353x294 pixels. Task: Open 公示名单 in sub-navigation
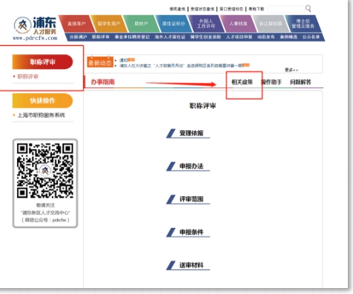coord(311,37)
